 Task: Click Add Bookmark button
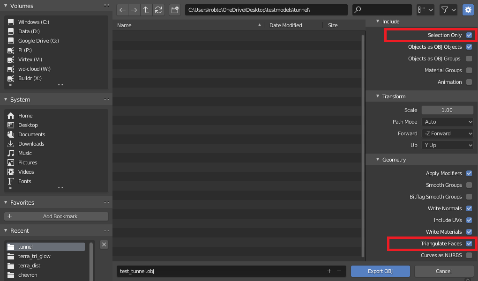56,216
